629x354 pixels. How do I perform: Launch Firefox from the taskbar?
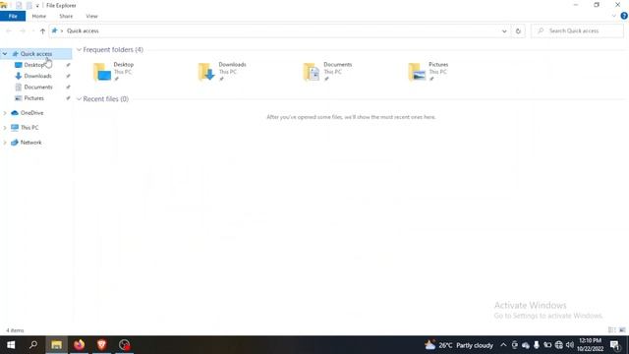[79, 345]
